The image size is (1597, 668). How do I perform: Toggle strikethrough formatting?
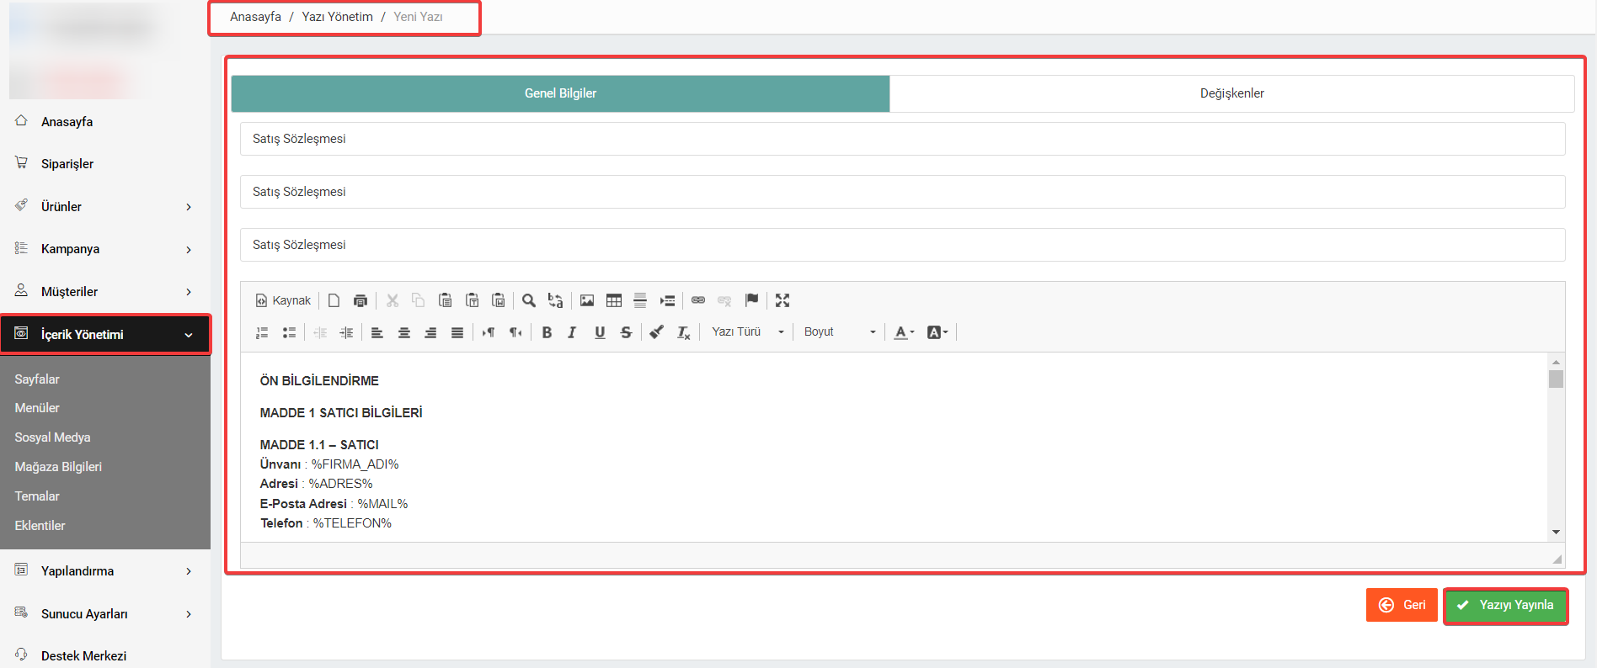(626, 332)
